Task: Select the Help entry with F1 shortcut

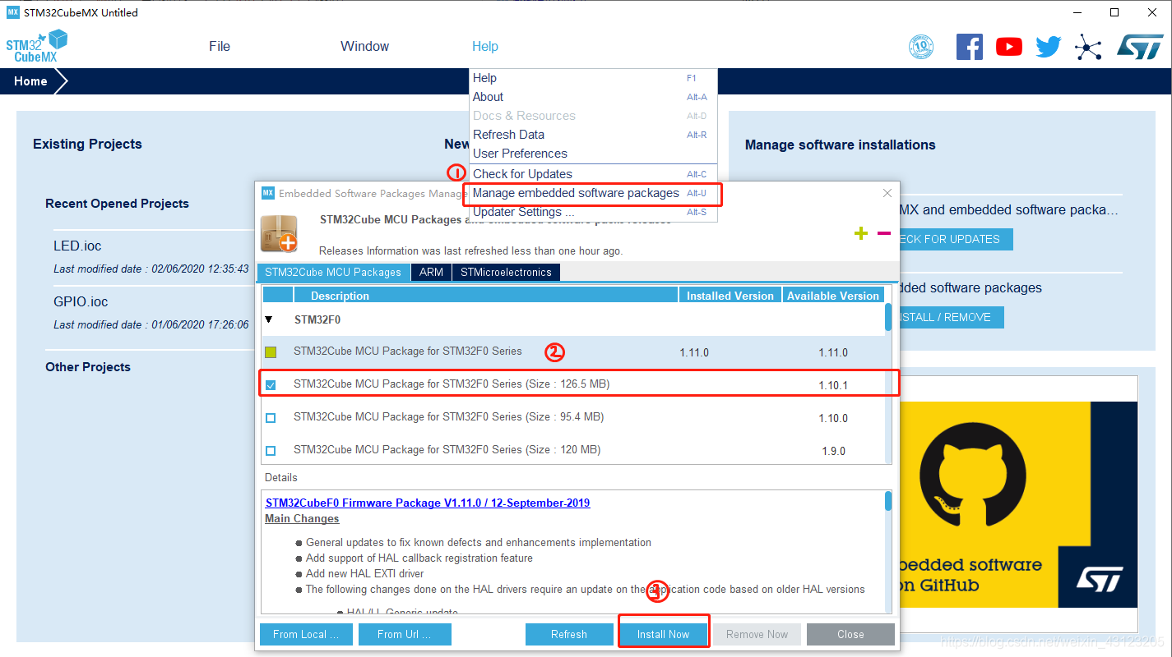Action: coord(593,78)
